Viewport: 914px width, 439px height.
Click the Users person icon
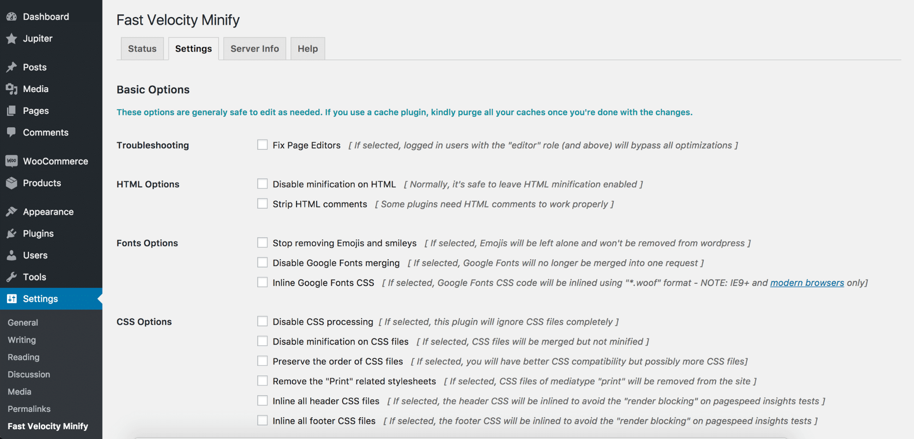pyautogui.click(x=12, y=255)
